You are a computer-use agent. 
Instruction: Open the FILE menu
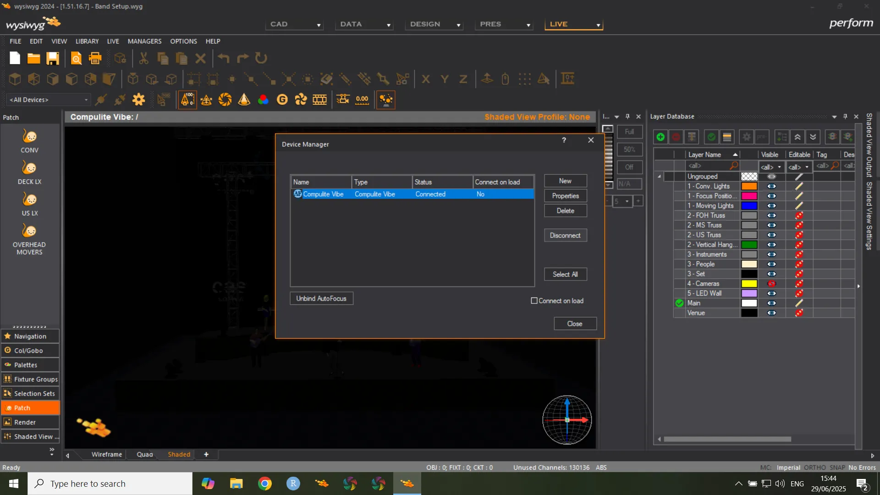coord(15,41)
